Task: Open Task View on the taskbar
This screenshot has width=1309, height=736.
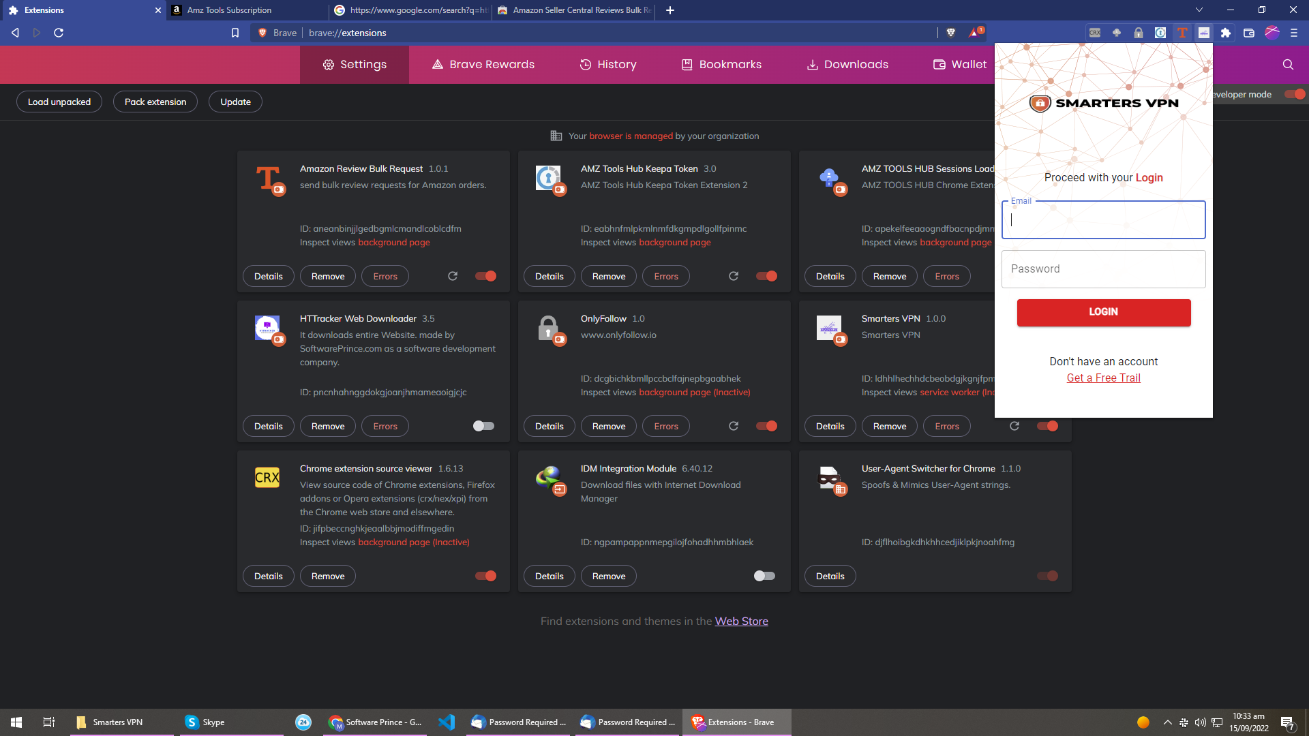Action: coord(49,722)
